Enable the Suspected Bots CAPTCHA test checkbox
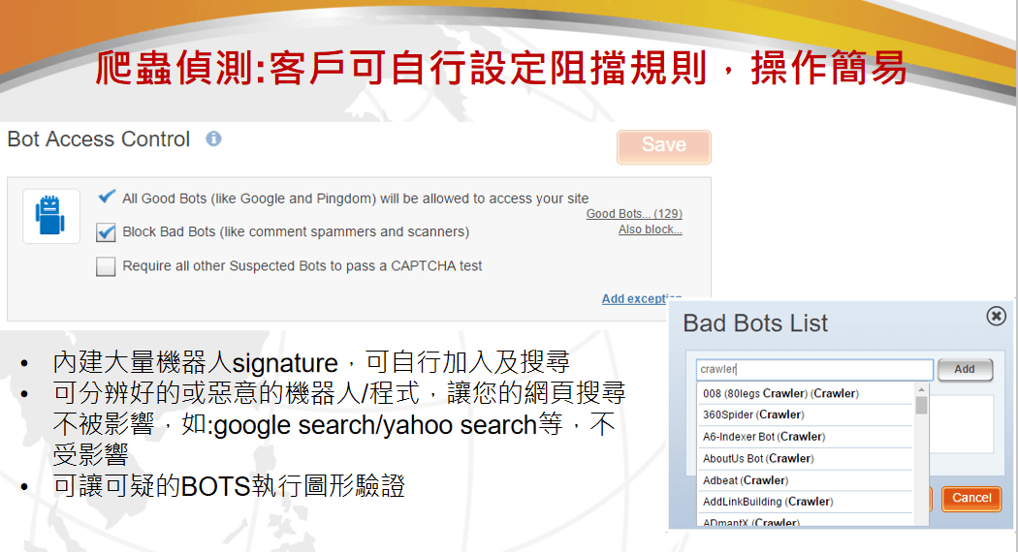 pos(107,266)
